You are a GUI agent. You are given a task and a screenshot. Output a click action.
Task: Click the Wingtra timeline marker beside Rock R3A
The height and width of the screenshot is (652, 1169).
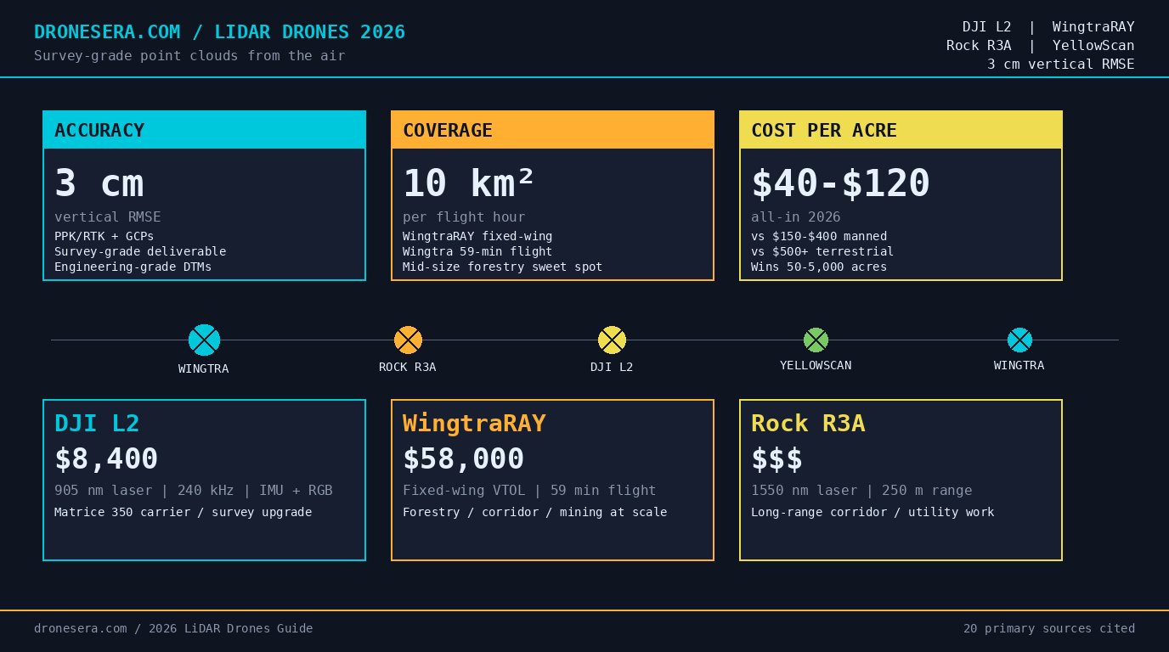[x=204, y=340]
